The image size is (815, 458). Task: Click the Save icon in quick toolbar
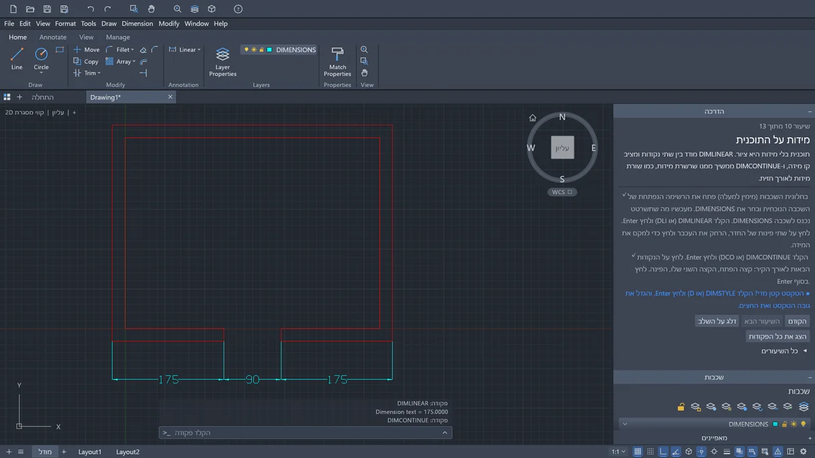[x=47, y=9]
